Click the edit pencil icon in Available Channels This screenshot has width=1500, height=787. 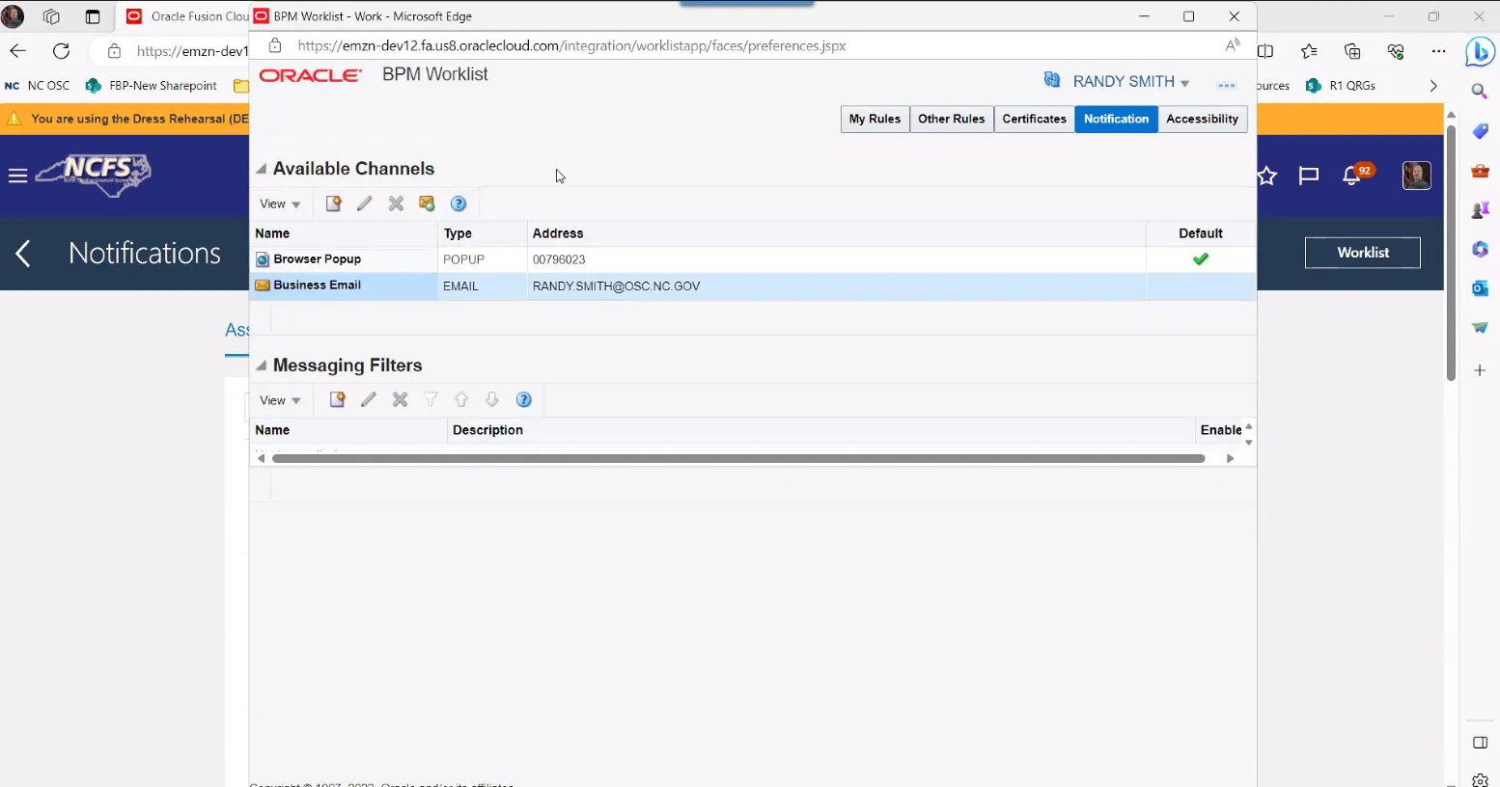click(x=365, y=204)
